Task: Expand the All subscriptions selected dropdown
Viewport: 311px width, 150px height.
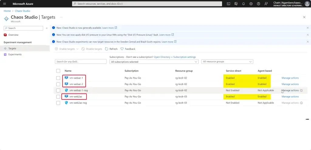Action: 154,62
